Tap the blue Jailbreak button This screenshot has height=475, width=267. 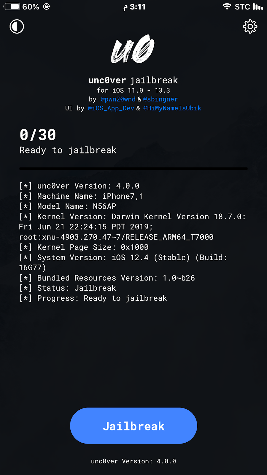(x=133, y=426)
